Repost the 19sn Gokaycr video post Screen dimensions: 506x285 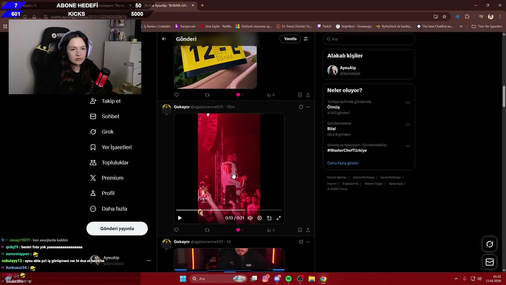[x=207, y=230]
